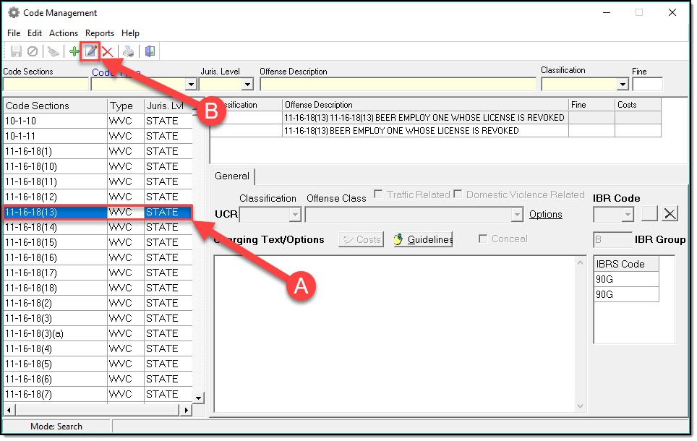
Task: Click the Save toolbar icon
Action: click(16, 51)
